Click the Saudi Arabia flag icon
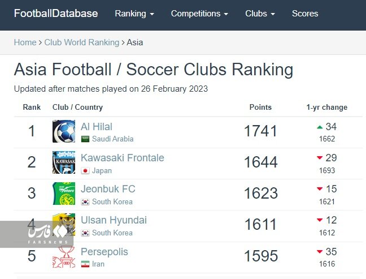This screenshot has width=366, height=279. tap(85, 139)
